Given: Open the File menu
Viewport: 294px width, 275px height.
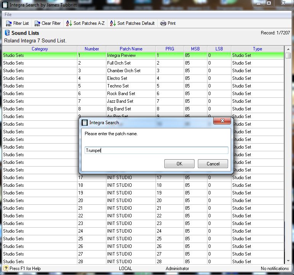Looking at the screenshot, I should (x=8, y=15).
